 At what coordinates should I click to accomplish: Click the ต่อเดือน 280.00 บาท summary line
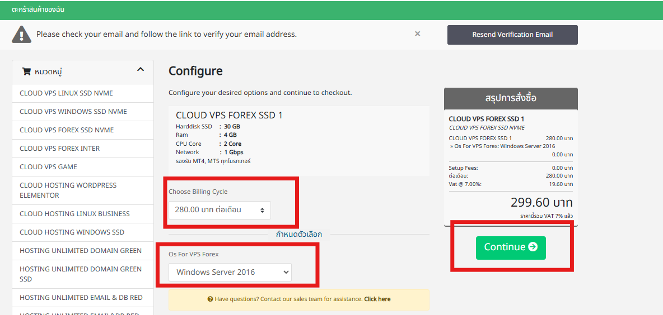click(x=511, y=176)
